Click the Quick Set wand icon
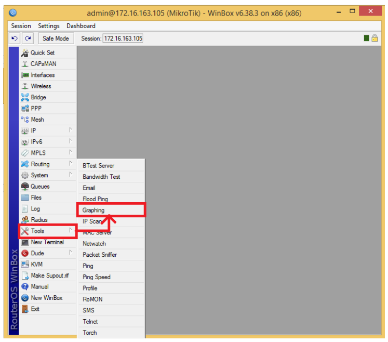The width and height of the screenshot is (388, 342). (x=25, y=52)
